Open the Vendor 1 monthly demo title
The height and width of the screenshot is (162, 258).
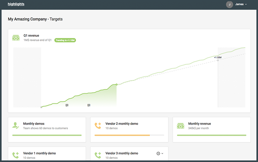(x=39, y=153)
